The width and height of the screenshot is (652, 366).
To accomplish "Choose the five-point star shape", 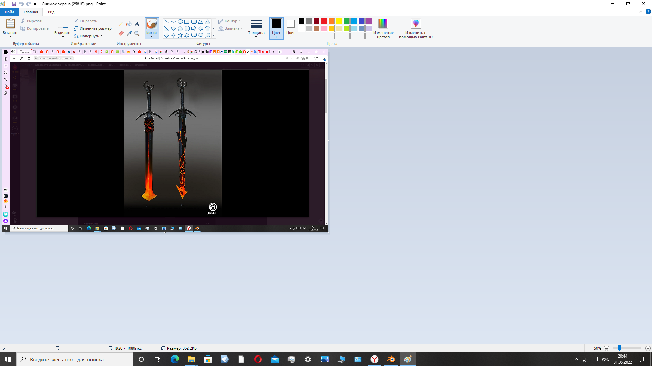I will point(180,35).
